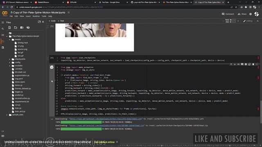Open Colab settings gear in header
Screen dimensions: 262x147
click(x=251, y=14)
